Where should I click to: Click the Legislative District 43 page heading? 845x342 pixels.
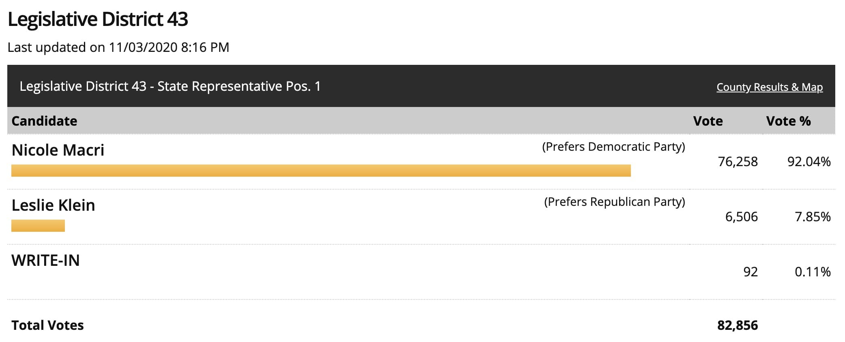pos(98,19)
